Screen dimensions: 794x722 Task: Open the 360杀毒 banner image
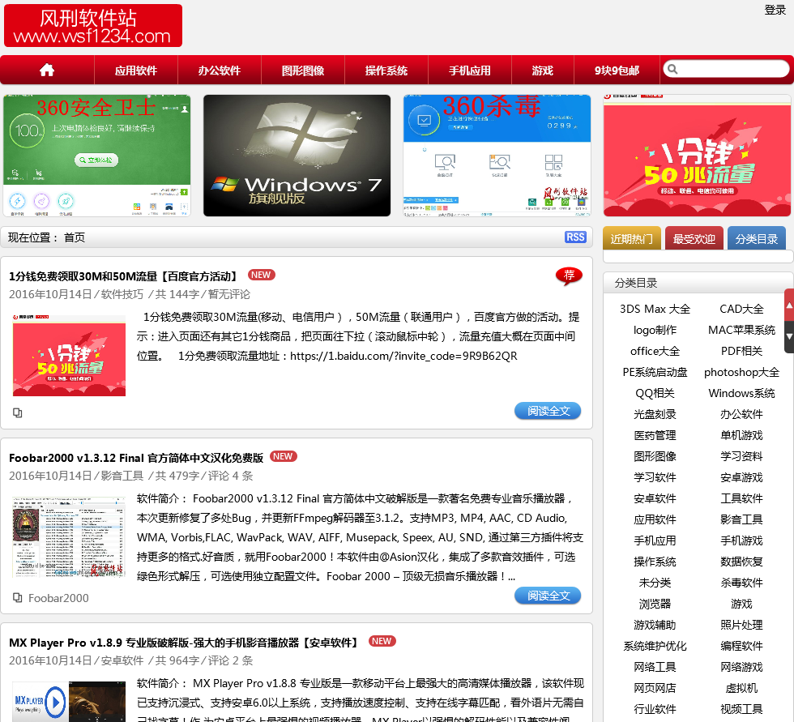click(x=497, y=156)
